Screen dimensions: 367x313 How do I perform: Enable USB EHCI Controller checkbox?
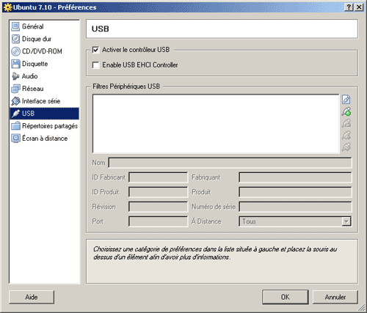tap(95, 65)
